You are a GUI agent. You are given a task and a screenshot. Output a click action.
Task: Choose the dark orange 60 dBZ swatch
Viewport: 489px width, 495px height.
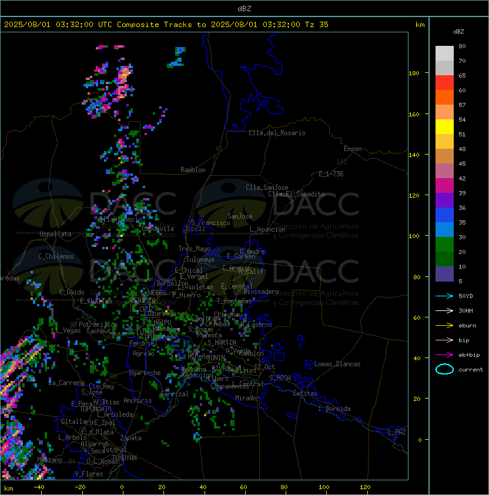point(444,98)
